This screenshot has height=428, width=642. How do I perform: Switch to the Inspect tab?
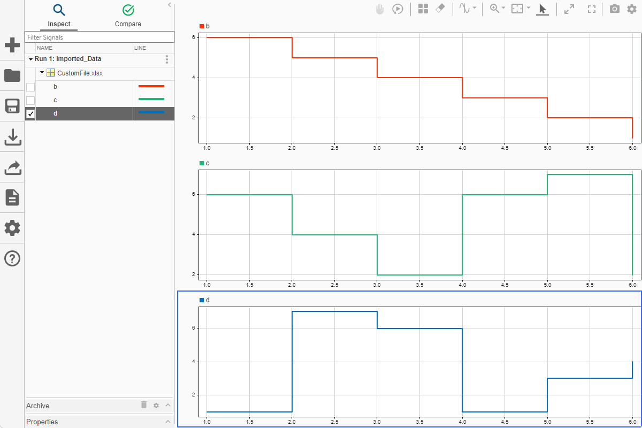pyautogui.click(x=59, y=16)
